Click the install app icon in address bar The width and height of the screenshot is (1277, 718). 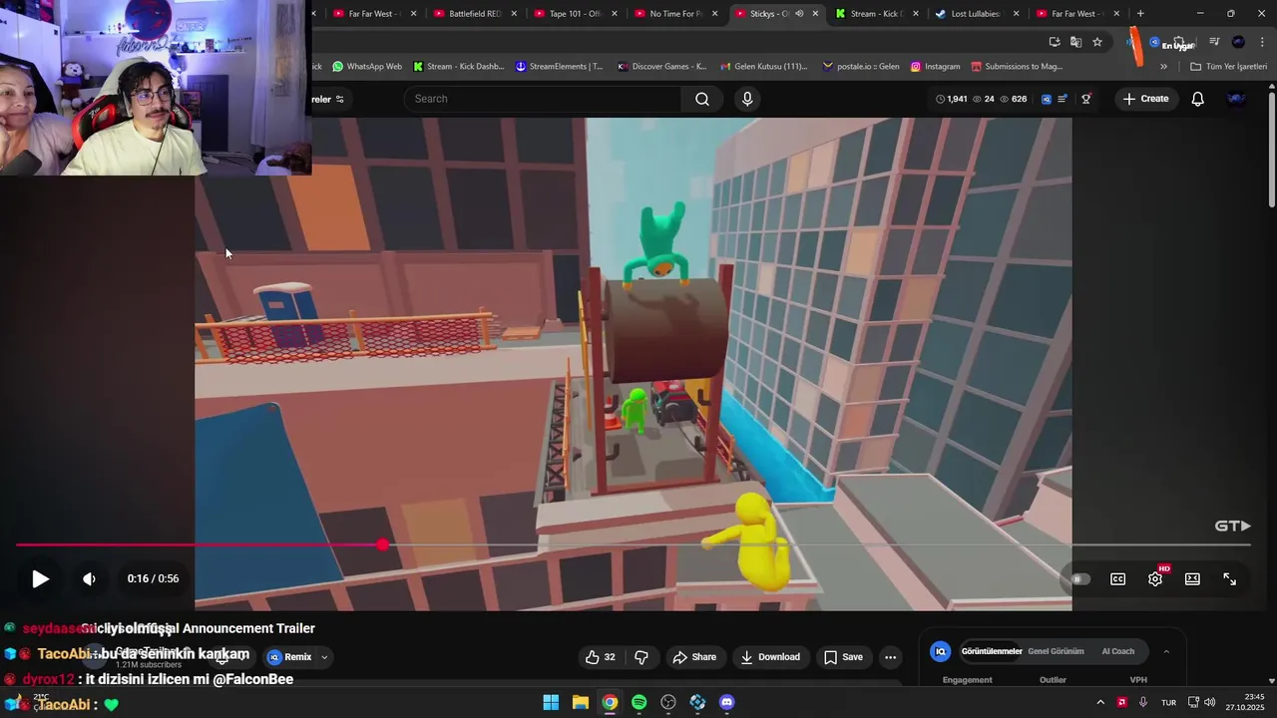1055,42
